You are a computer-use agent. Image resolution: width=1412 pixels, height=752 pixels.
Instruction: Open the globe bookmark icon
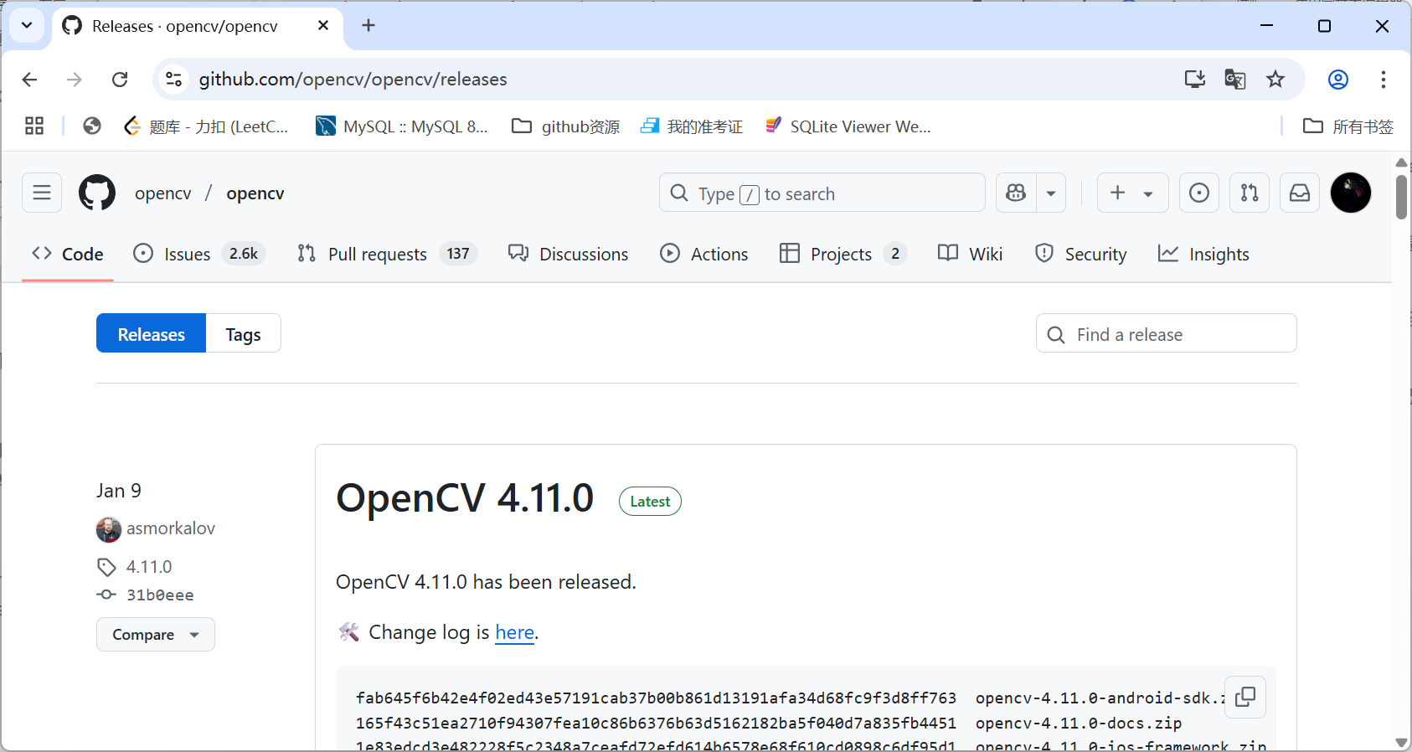92,126
